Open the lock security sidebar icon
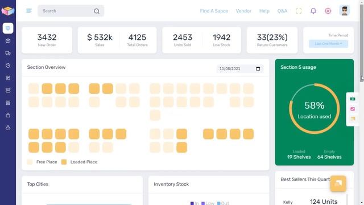 coord(8,115)
